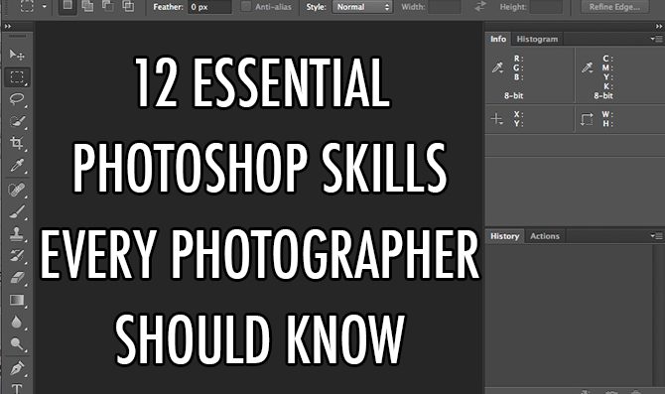Select the History Brush tool
Screen dimensions: 665x394
pos(17,255)
